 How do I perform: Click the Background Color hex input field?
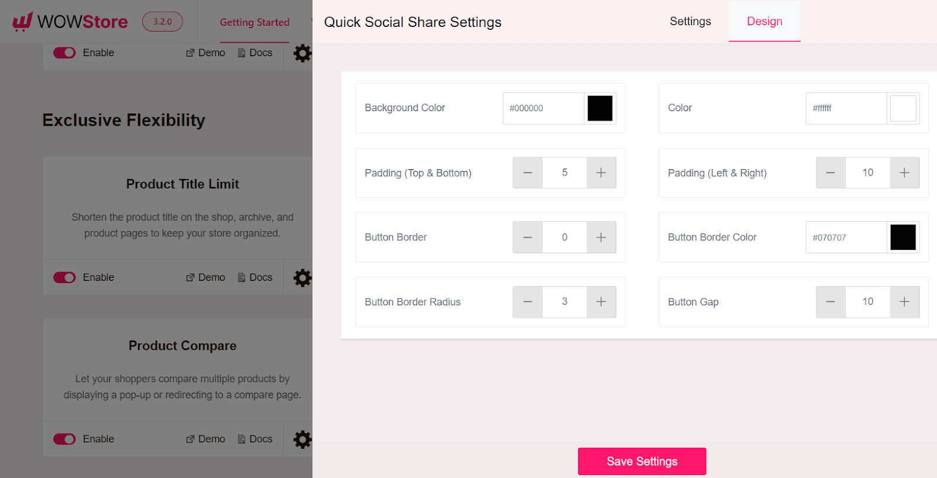pyautogui.click(x=543, y=108)
